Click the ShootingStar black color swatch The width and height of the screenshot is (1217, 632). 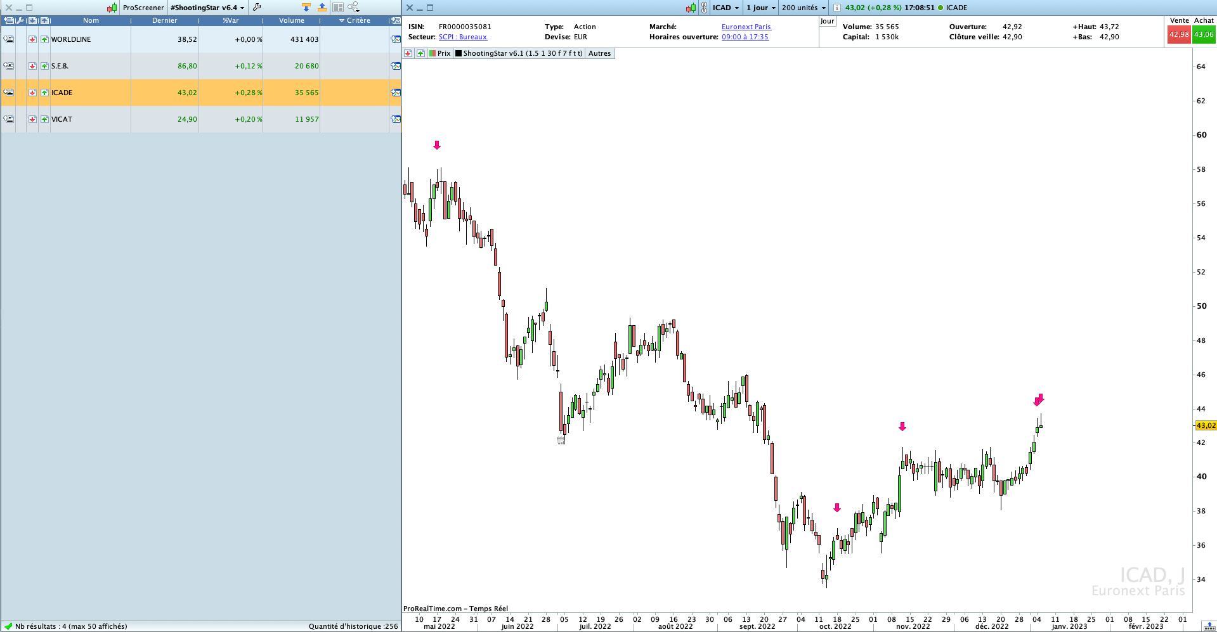point(459,53)
